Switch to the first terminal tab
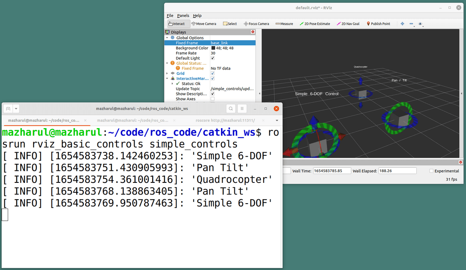This screenshot has width=466, height=270. tap(44, 120)
